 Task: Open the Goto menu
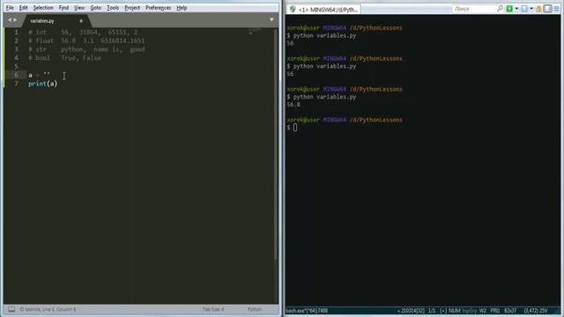pyautogui.click(x=96, y=8)
